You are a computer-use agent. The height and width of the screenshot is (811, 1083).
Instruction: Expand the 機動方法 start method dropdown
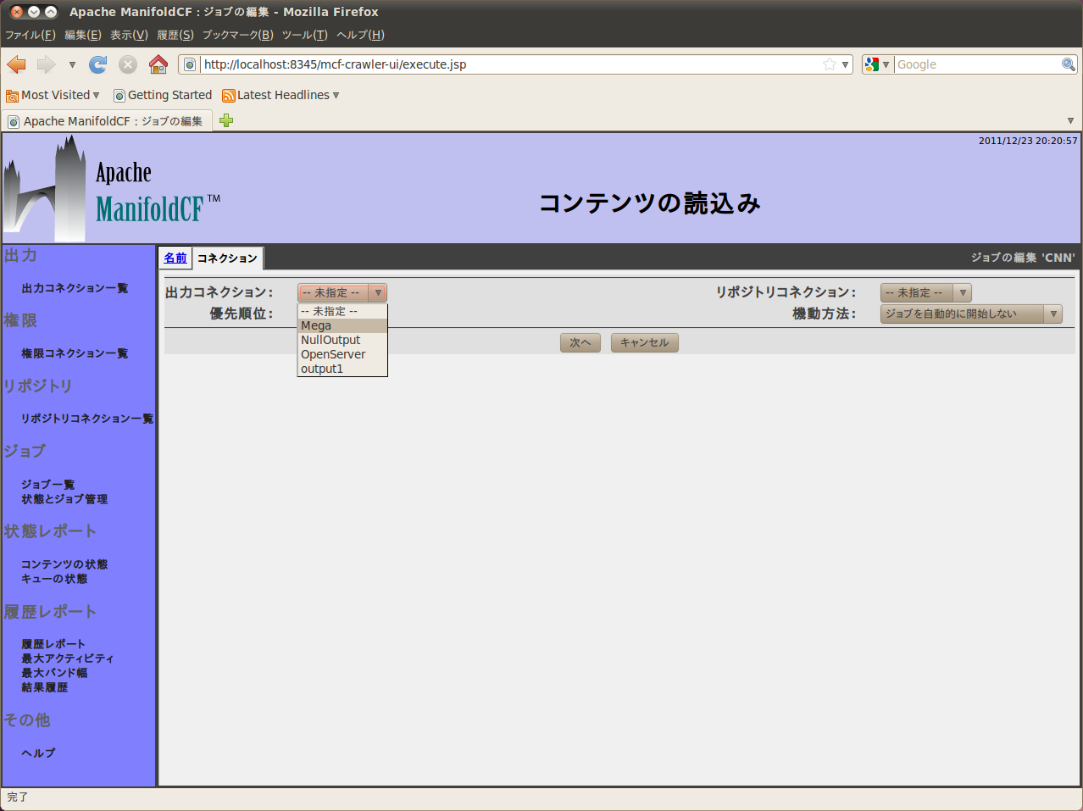(x=970, y=314)
